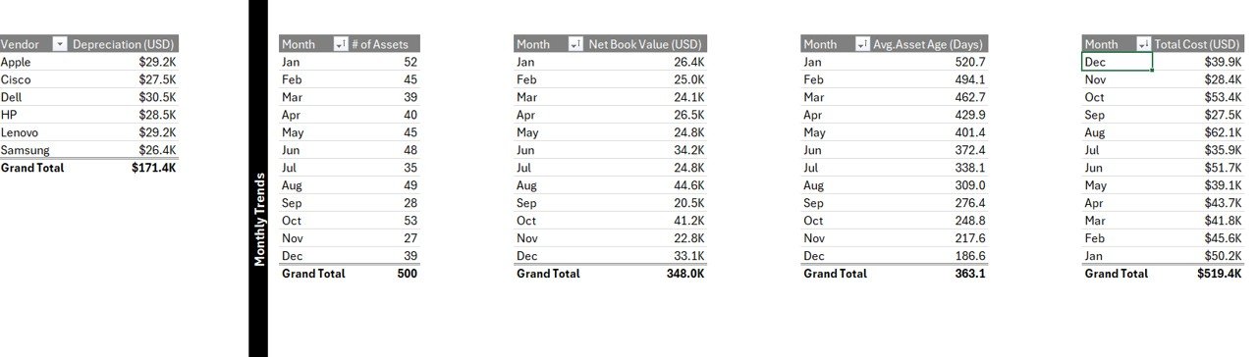Open Month filter in Net Book Value table

tap(575, 44)
